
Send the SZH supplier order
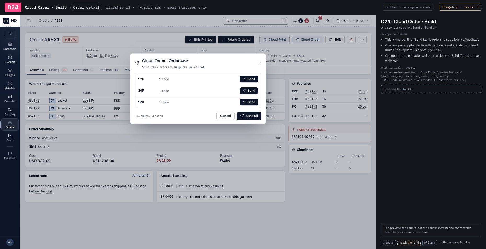click(x=249, y=102)
